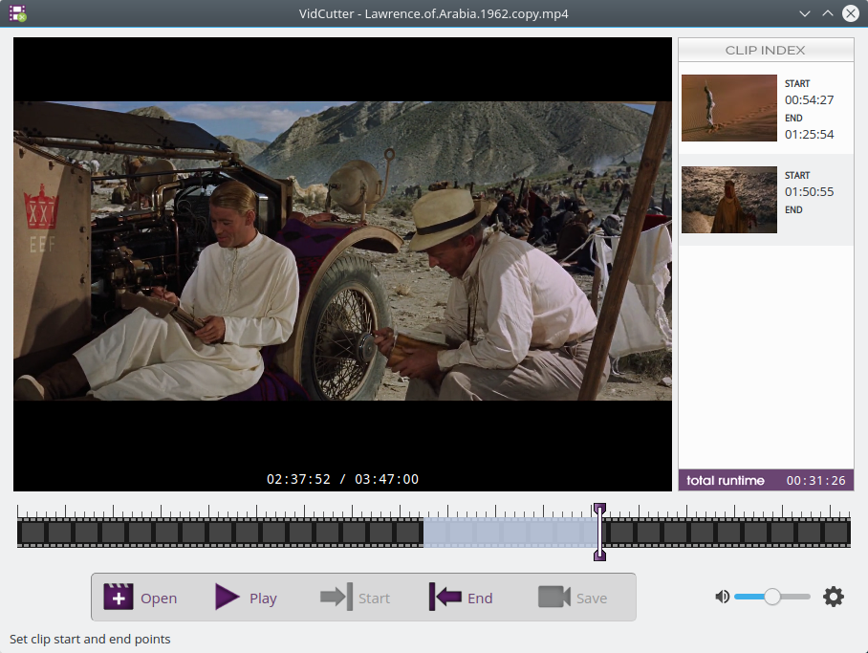Click the timeline playhead handle

tap(599, 532)
